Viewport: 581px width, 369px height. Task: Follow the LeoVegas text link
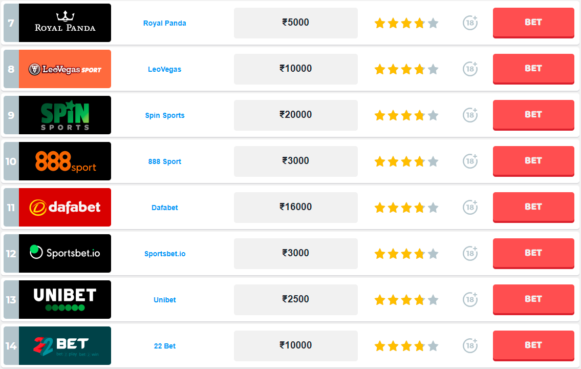click(x=165, y=69)
